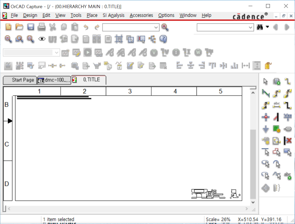
Task: Save the design using the floppy disk icon
Action: click(x=31, y=27)
